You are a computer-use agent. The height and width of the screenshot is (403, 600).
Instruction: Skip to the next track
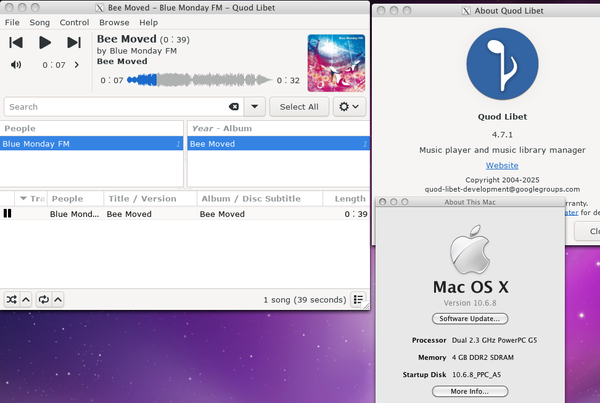click(74, 43)
